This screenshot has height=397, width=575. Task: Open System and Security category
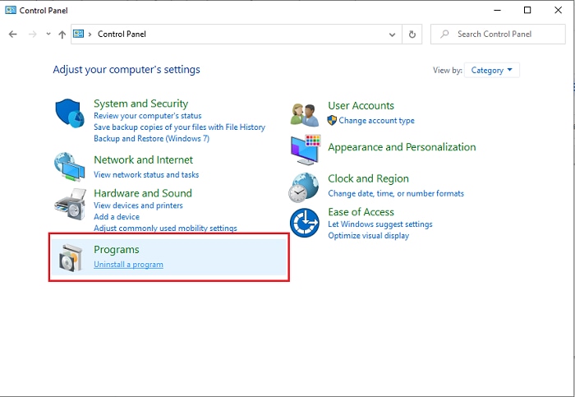coord(140,104)
